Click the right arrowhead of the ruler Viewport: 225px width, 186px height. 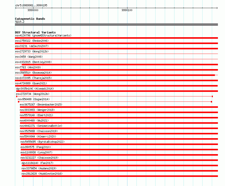tap(217, 8)
